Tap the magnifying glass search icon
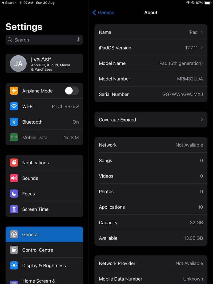The image size is (213, 284). [x=10, y=40]
